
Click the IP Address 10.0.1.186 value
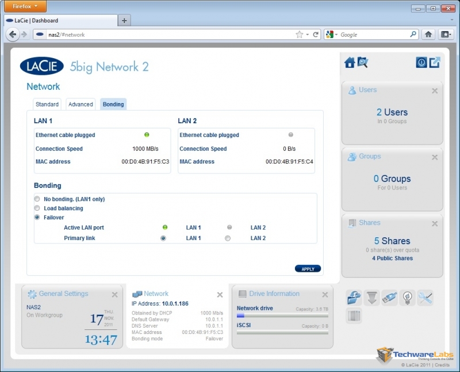click(x=175, y=303)
